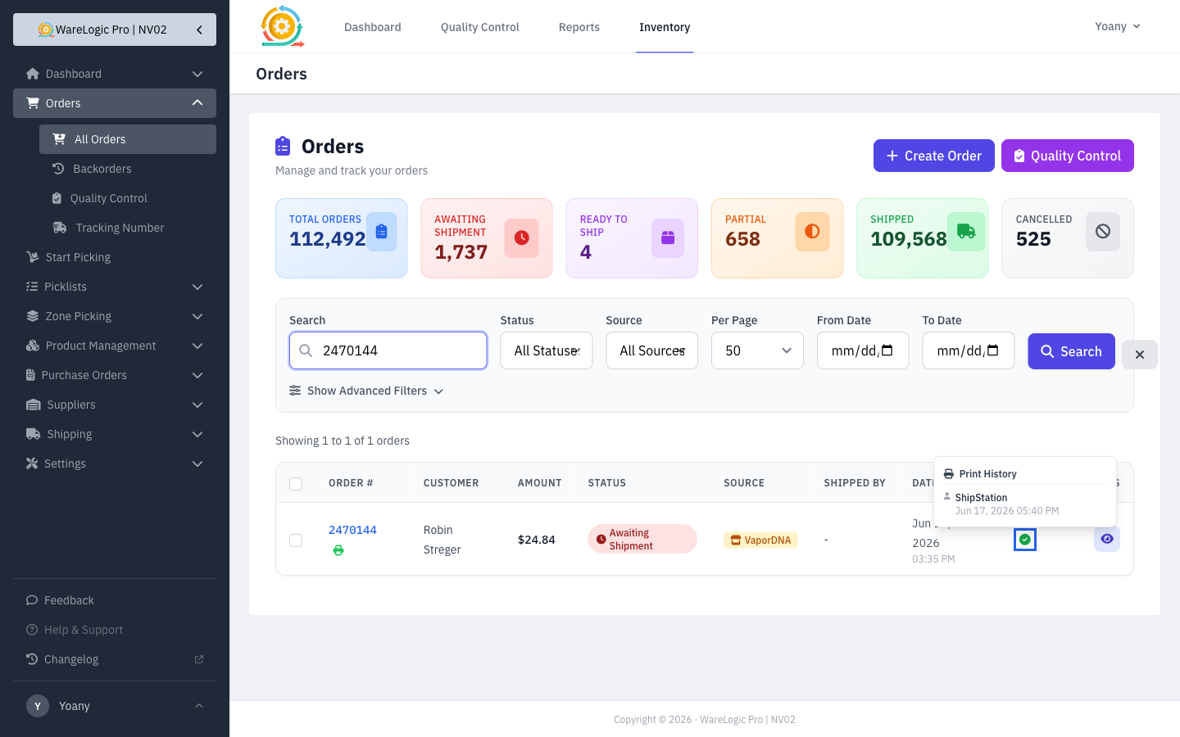The image size is (1180, 737).
Task: Open order link 2470144
Action: tap(352, 530)
